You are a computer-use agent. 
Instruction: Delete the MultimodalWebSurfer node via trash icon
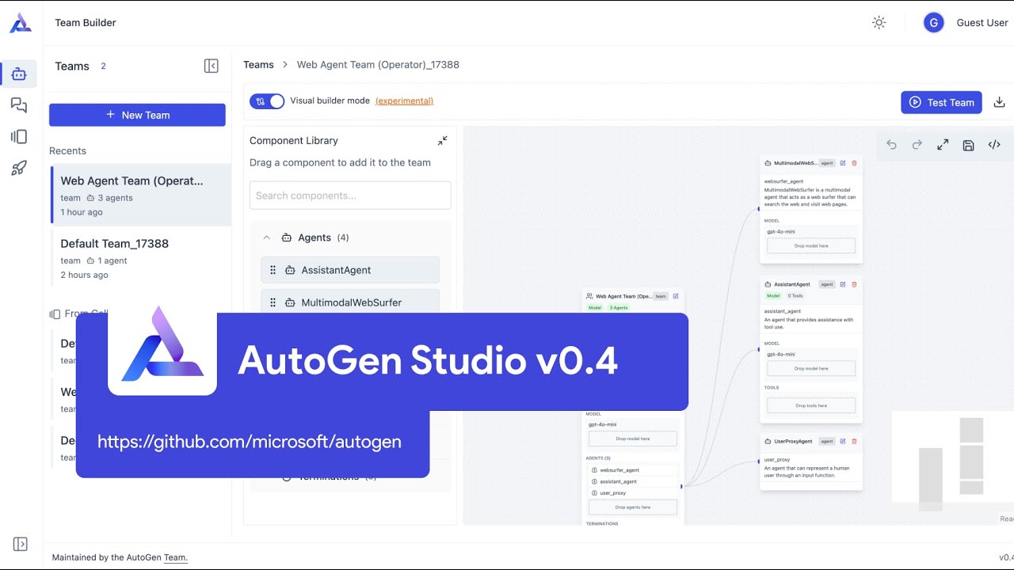click(x=854, y=163)
